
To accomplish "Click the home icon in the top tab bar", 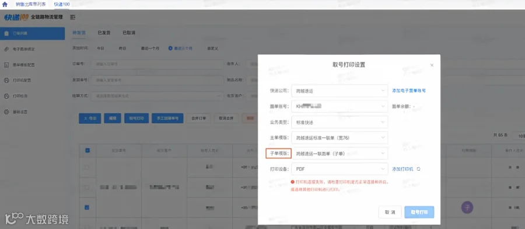I will pyautogui.click(x=5, y=5).
